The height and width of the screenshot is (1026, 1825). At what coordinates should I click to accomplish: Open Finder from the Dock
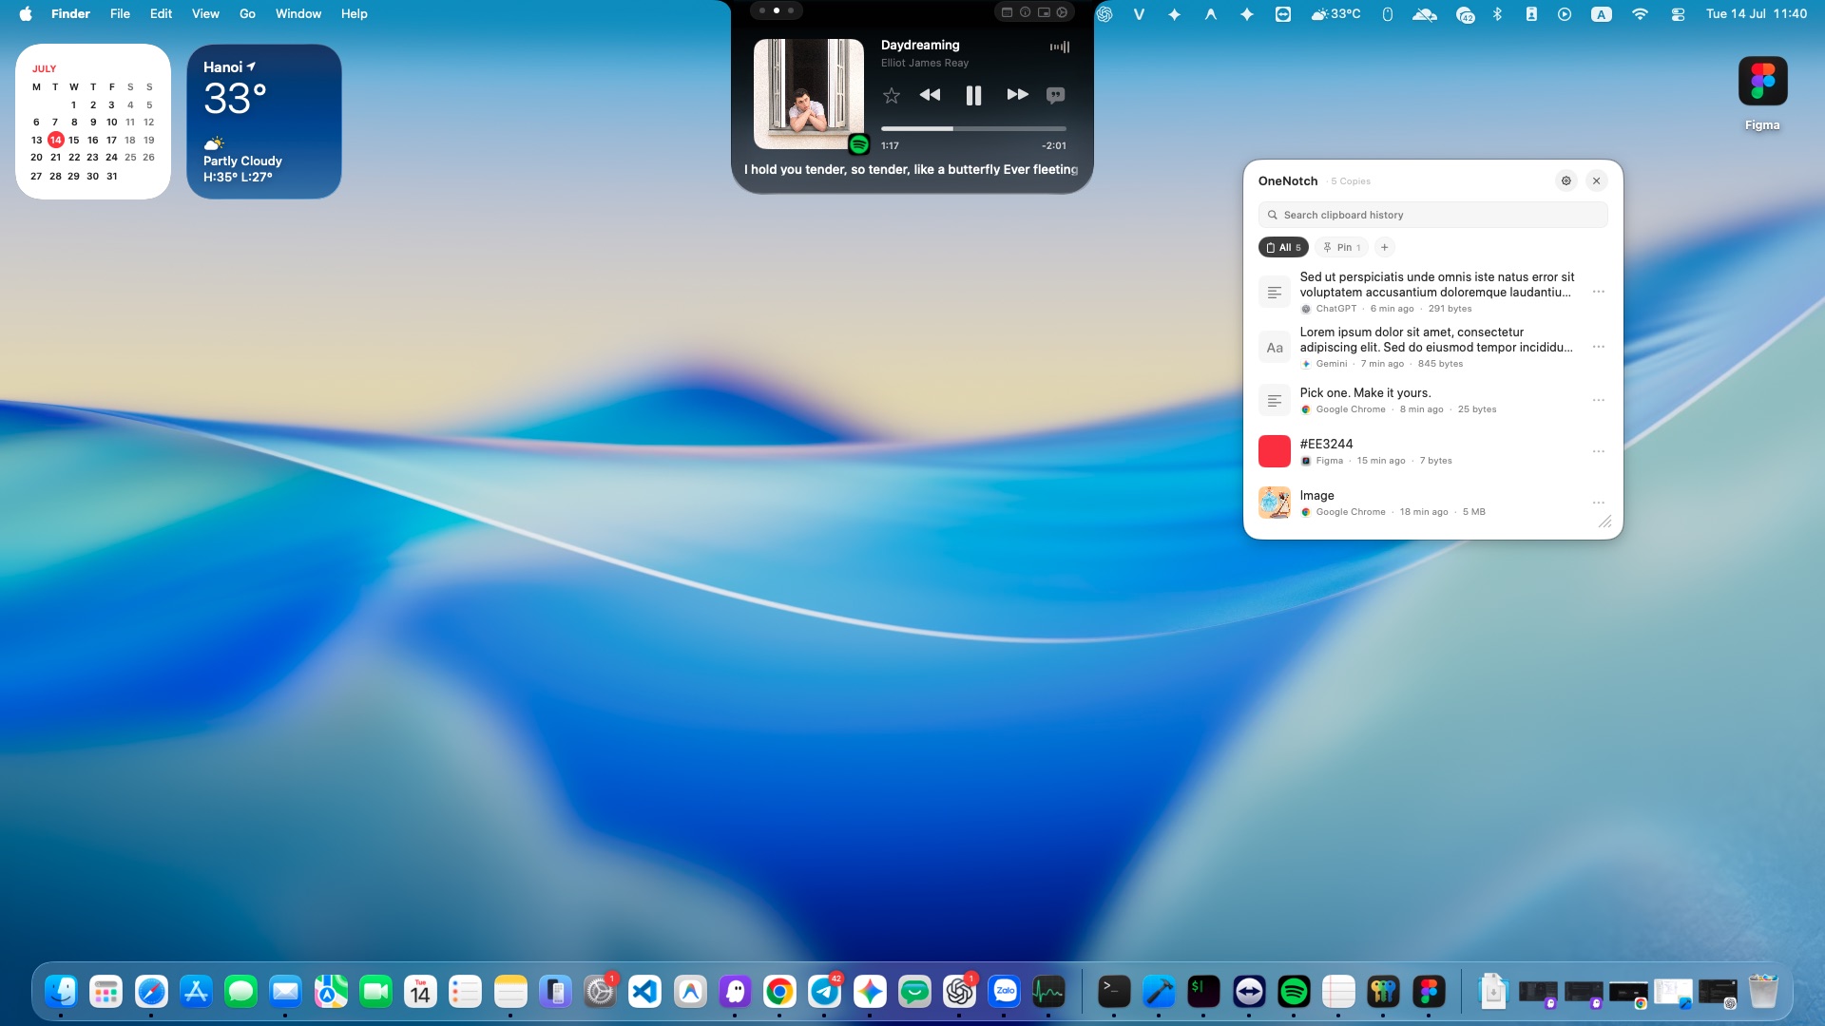(x=62, y=992)
